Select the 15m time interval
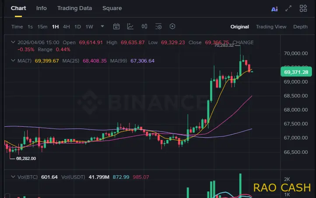 tap(42, 27)
